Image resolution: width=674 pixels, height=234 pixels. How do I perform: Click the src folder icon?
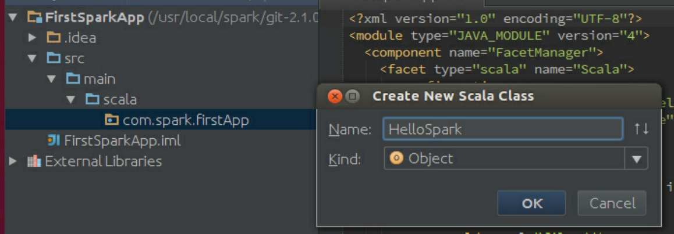tap(54, 59)
